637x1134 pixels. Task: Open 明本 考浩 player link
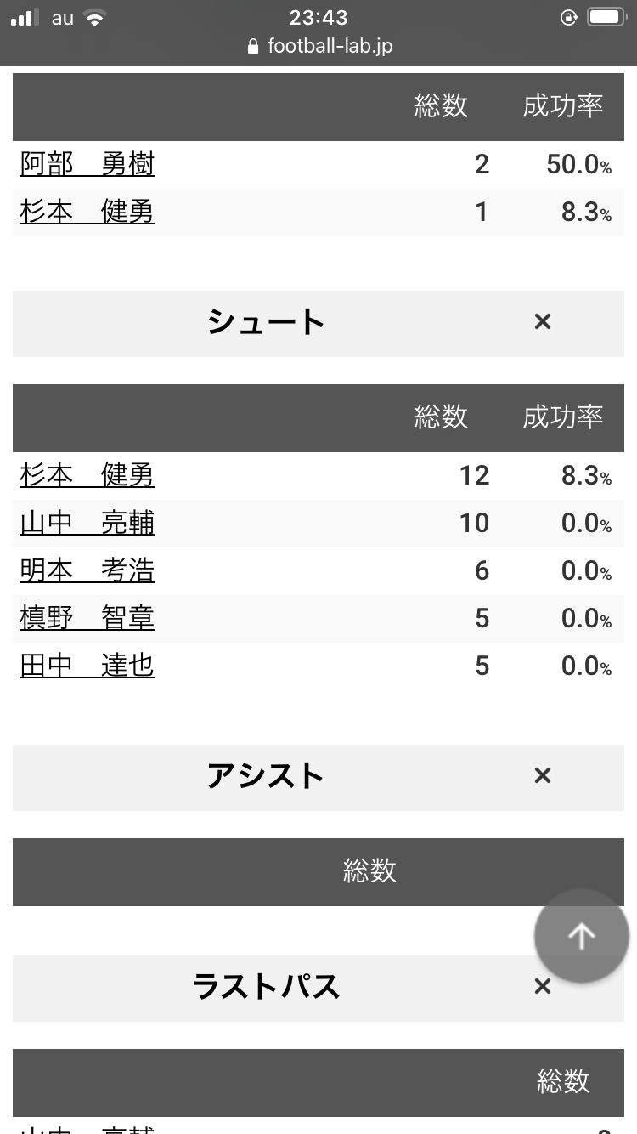87,570
